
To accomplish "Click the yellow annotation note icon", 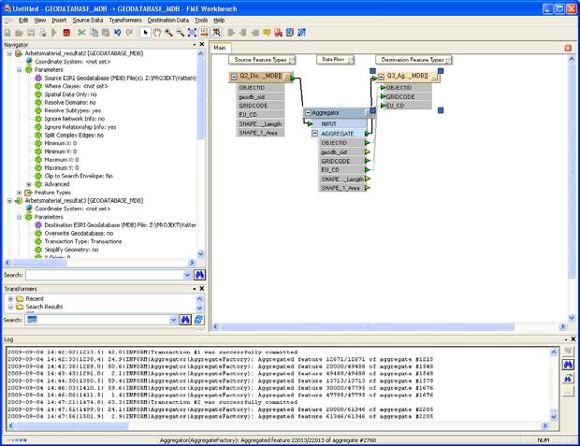I will pos(267,33).
